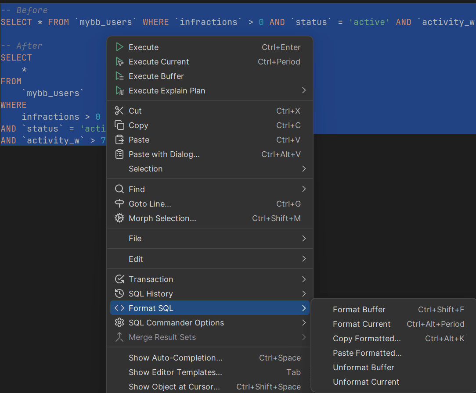
Task: Open the Selection menu entry
Action: tap(210, 168)
